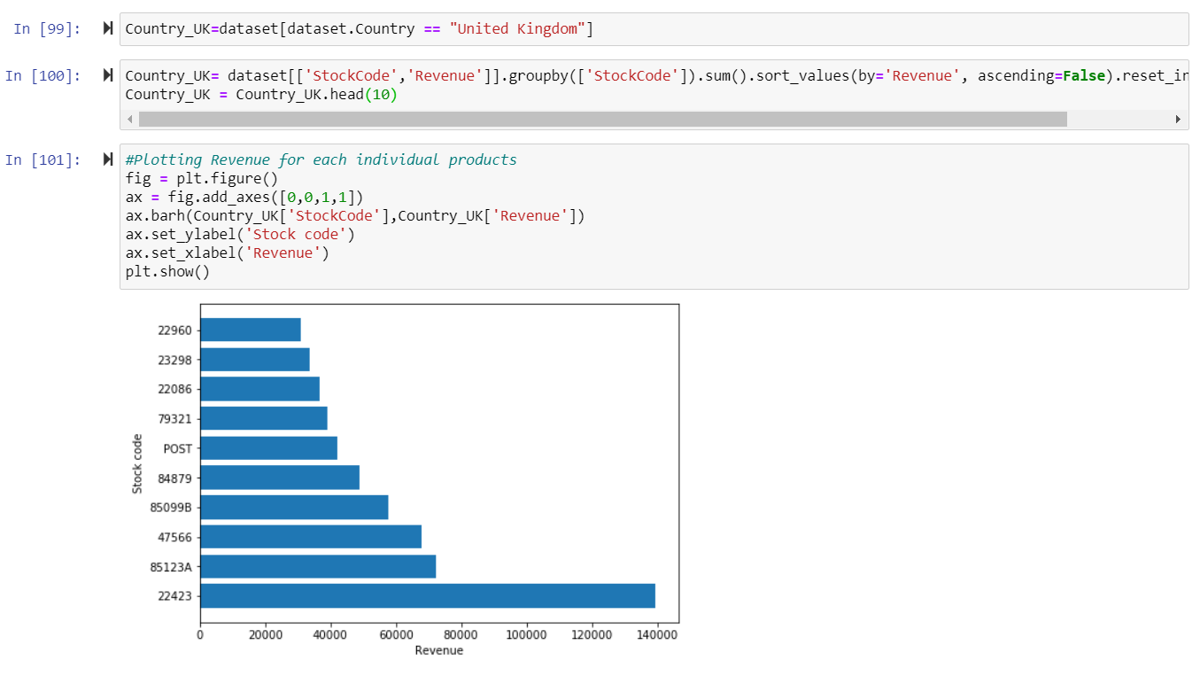Click the run arrow icon beside cell In [100]

[107, 75]
